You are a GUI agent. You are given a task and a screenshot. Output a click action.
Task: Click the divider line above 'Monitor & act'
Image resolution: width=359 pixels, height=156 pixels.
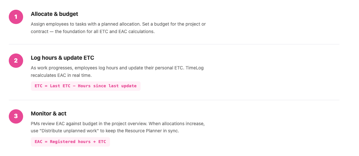coord(174,100)
